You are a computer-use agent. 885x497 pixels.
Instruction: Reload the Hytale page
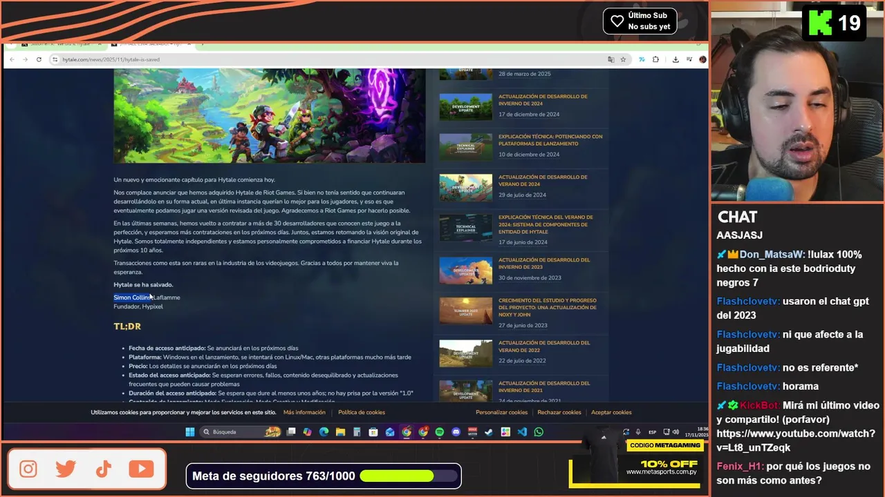(39, 59)
